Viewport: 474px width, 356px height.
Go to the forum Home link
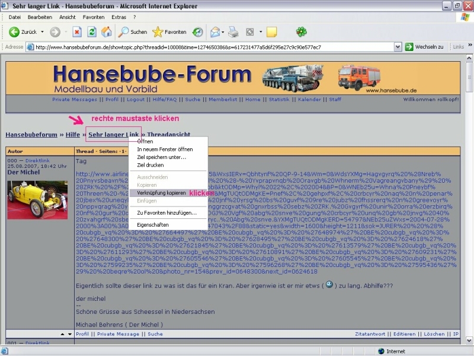tap(253, 99)
